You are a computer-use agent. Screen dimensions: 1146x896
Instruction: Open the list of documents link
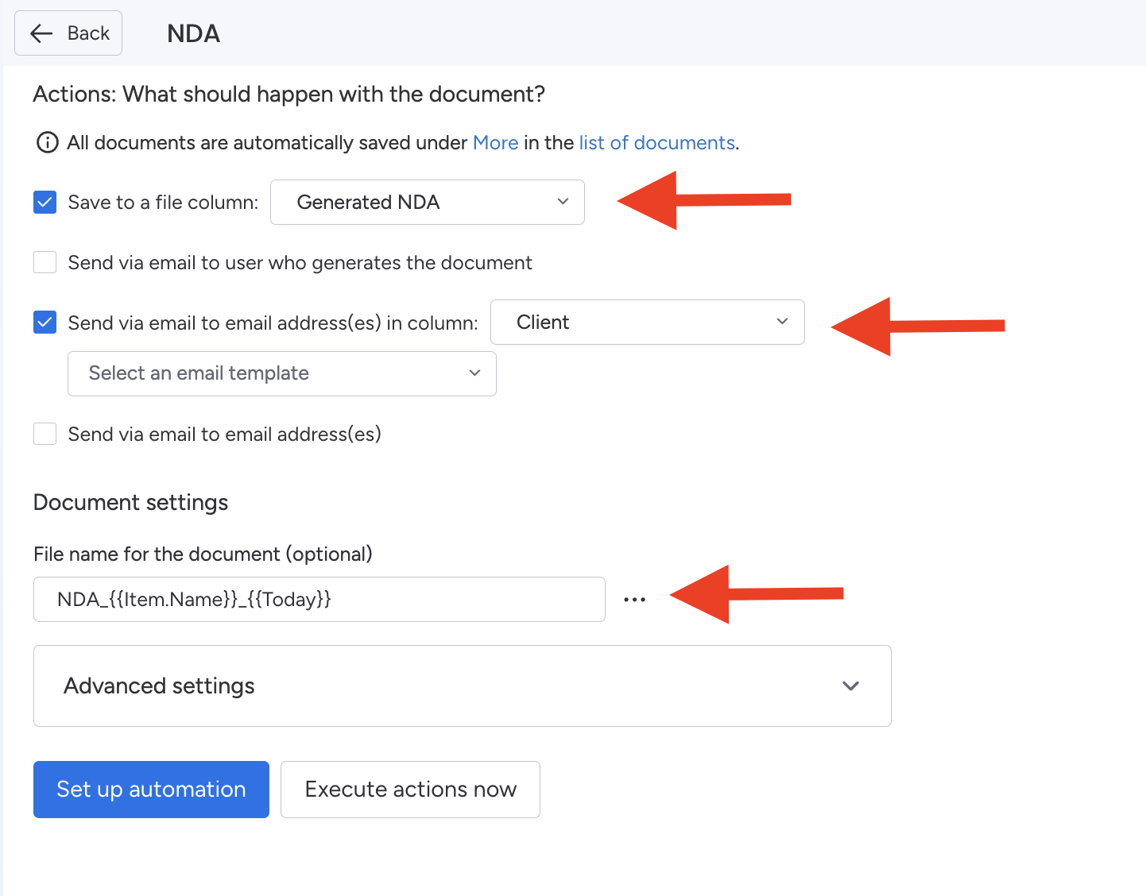(x=656, y=143)
